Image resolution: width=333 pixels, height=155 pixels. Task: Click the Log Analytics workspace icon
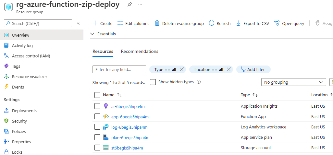[105, 127]
